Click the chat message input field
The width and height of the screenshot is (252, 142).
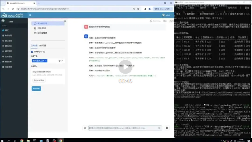[x=123, y=128]
